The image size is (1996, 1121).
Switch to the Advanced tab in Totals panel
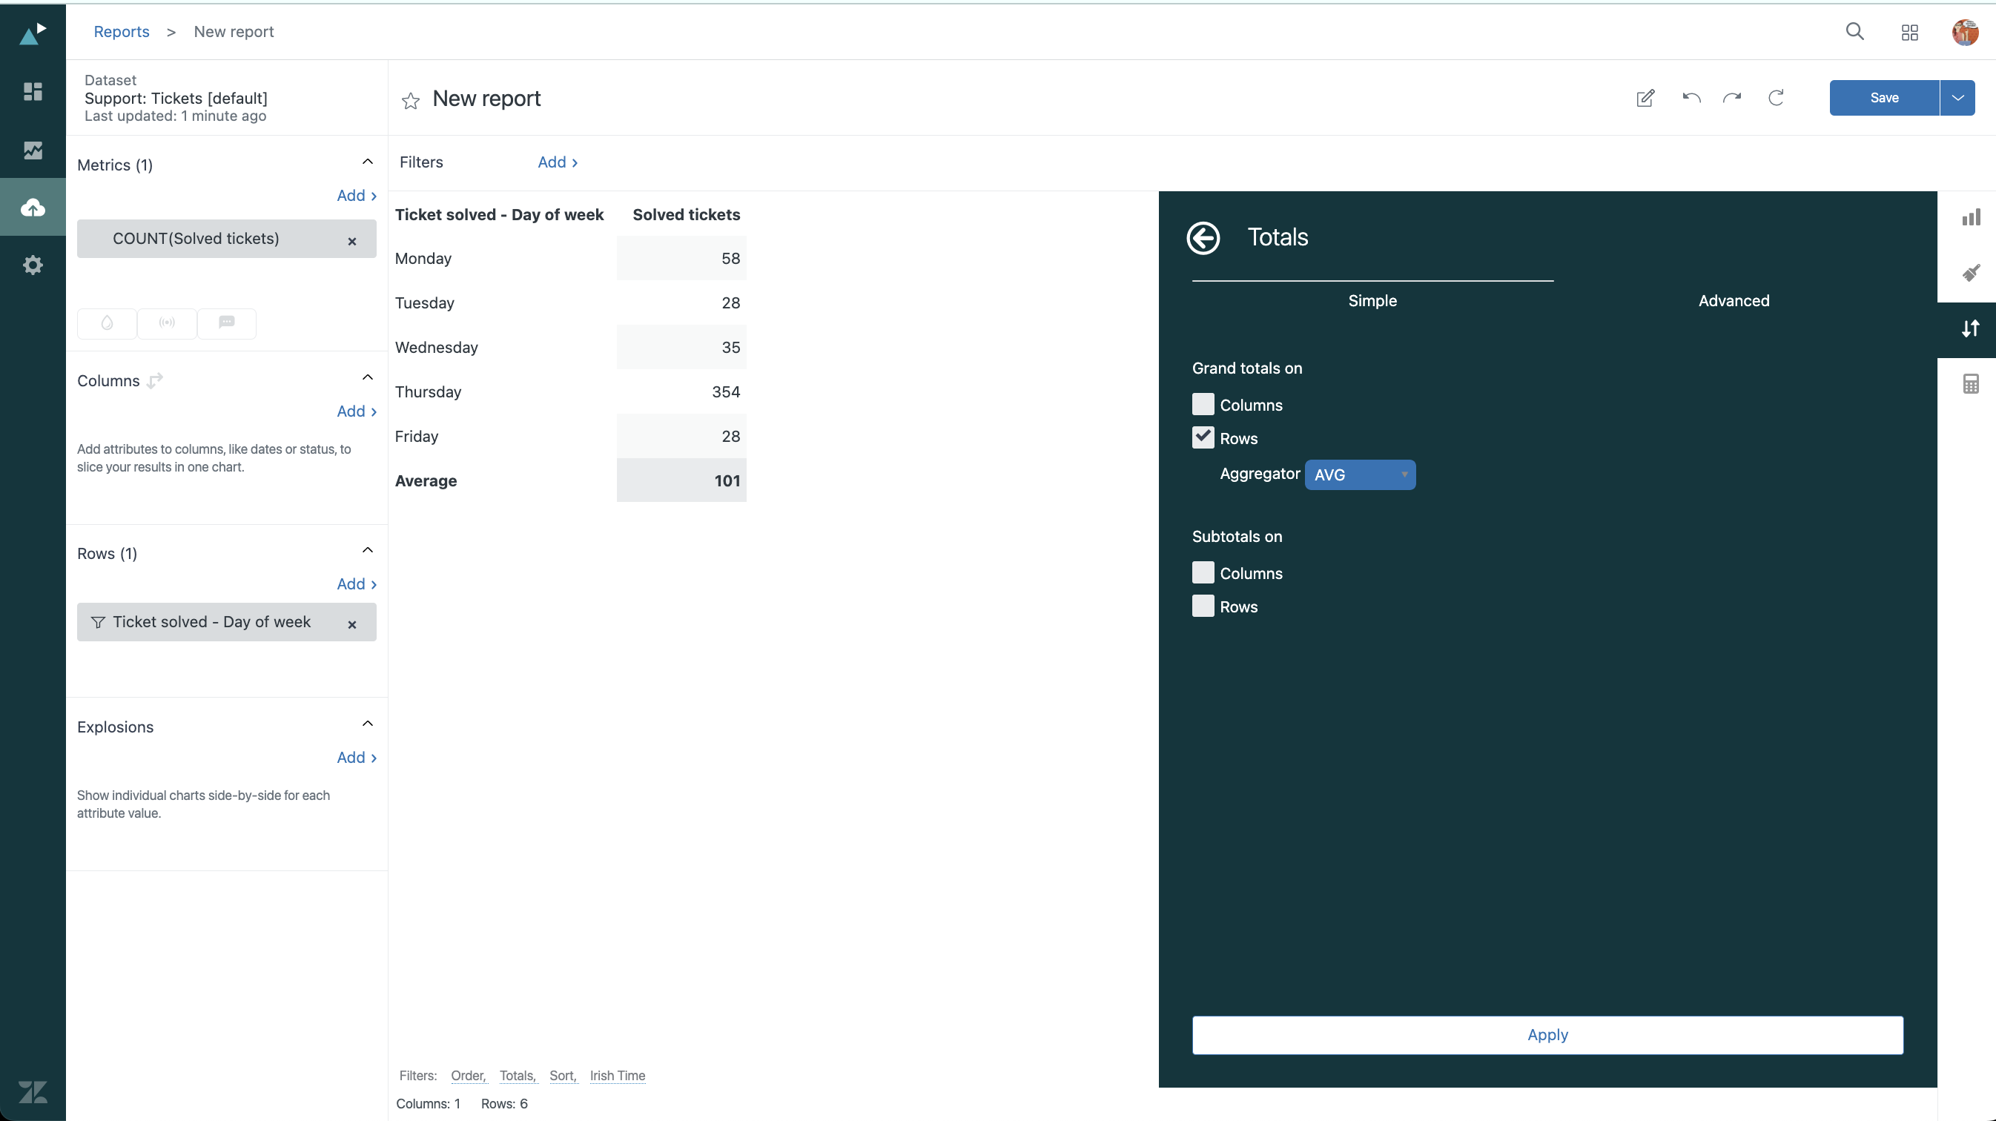tap(1734, 300)
